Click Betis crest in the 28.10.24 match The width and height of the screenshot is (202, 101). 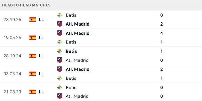coord(60,51)
